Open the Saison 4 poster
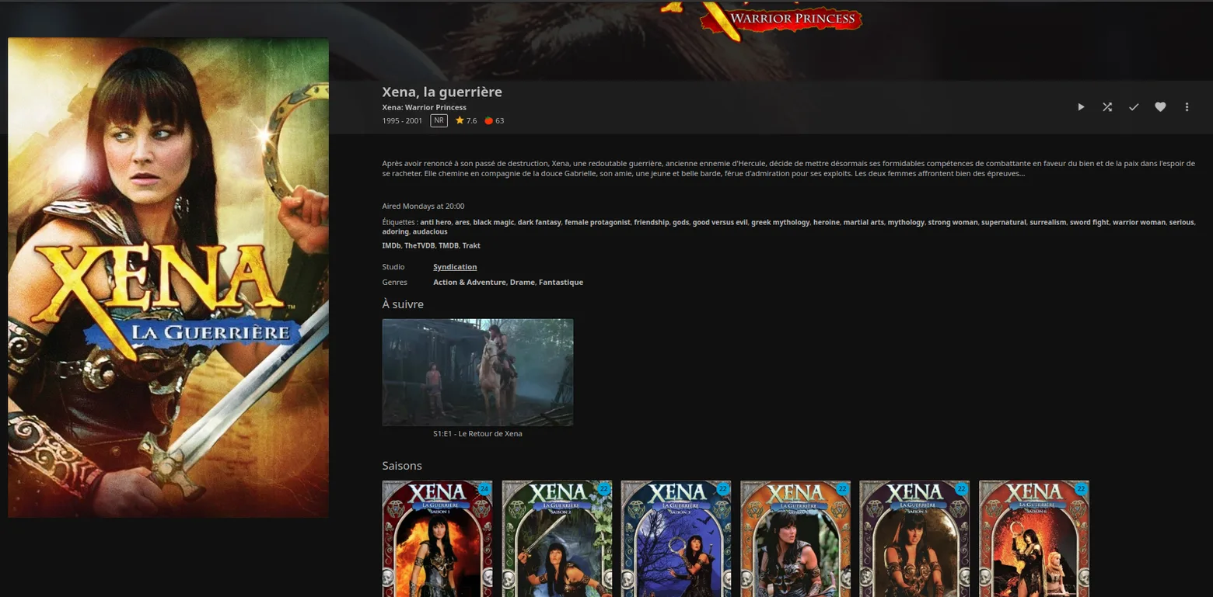 [795, 539]
